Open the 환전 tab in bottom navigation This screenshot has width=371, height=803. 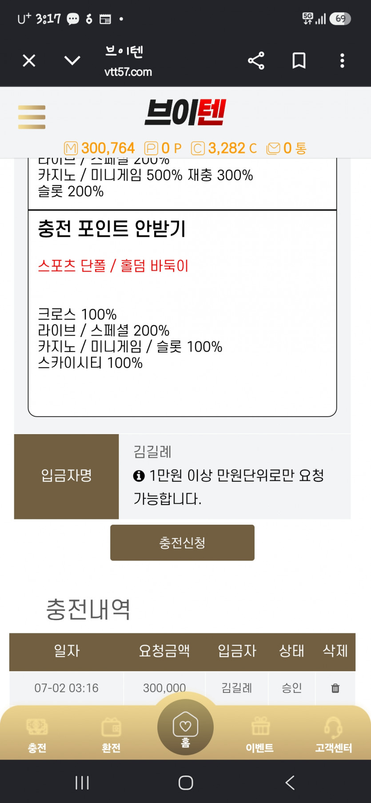click(x=111, y=736)
